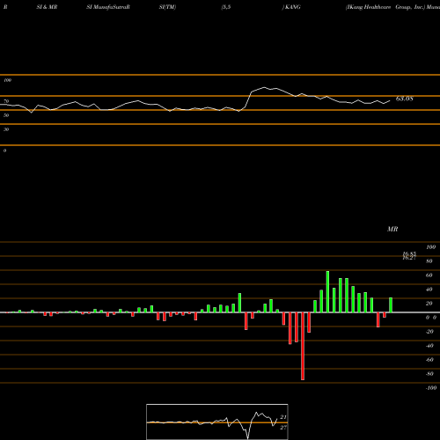Screen dimensions: 440x440
Task: Click the RSI axis label 50
Action: pos(6,115)
